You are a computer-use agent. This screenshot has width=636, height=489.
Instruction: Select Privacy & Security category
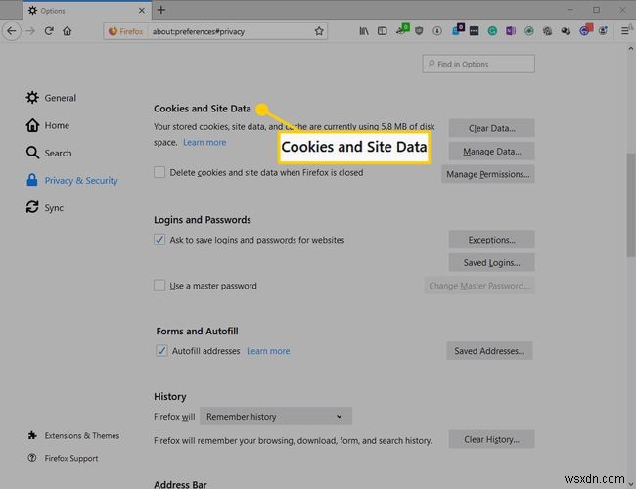pyautogui.click(x=72, y=180)
